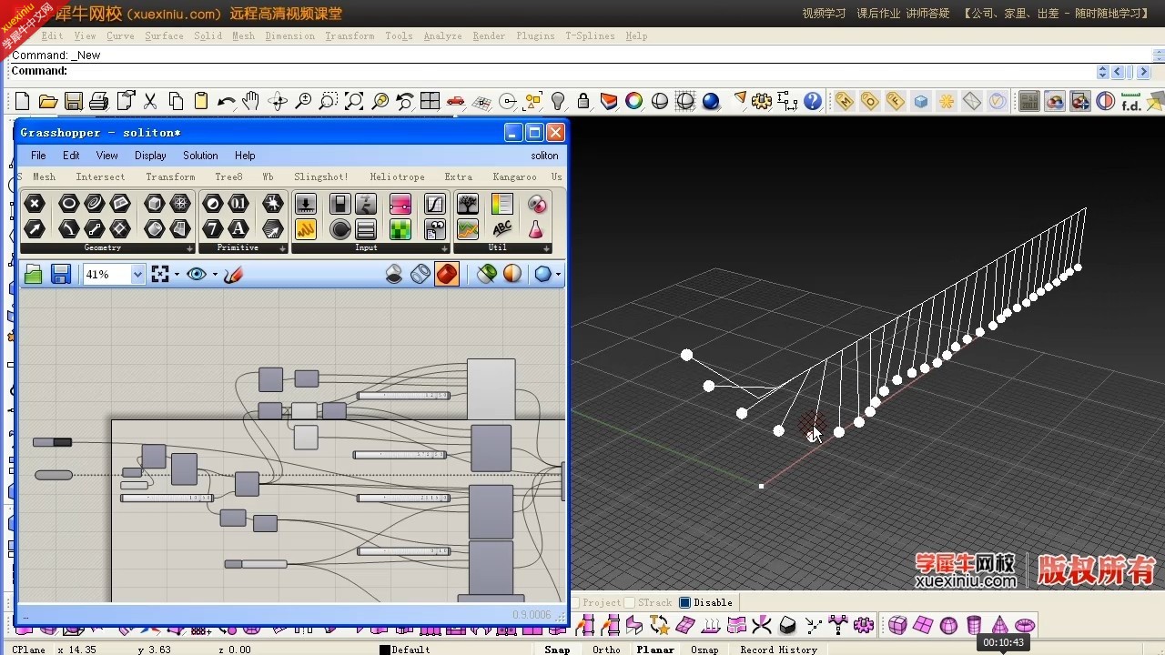Save Grasshopper definition with floppy icon
1165x655 pixels.
[x=61, y=274]
